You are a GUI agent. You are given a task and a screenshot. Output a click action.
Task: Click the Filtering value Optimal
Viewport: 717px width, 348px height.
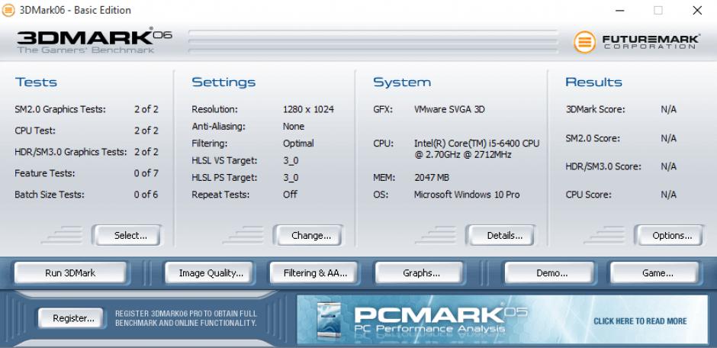pos(298,143)
